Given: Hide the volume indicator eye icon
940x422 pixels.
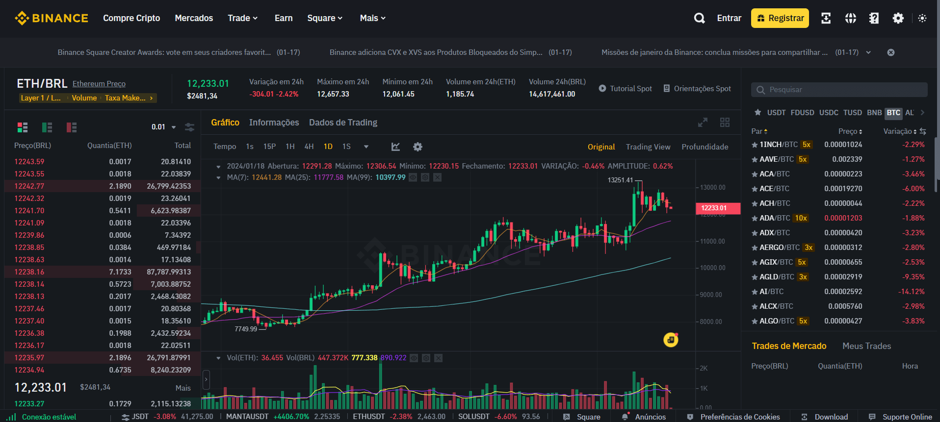Looking at the screenshot, I should (414, 358).
